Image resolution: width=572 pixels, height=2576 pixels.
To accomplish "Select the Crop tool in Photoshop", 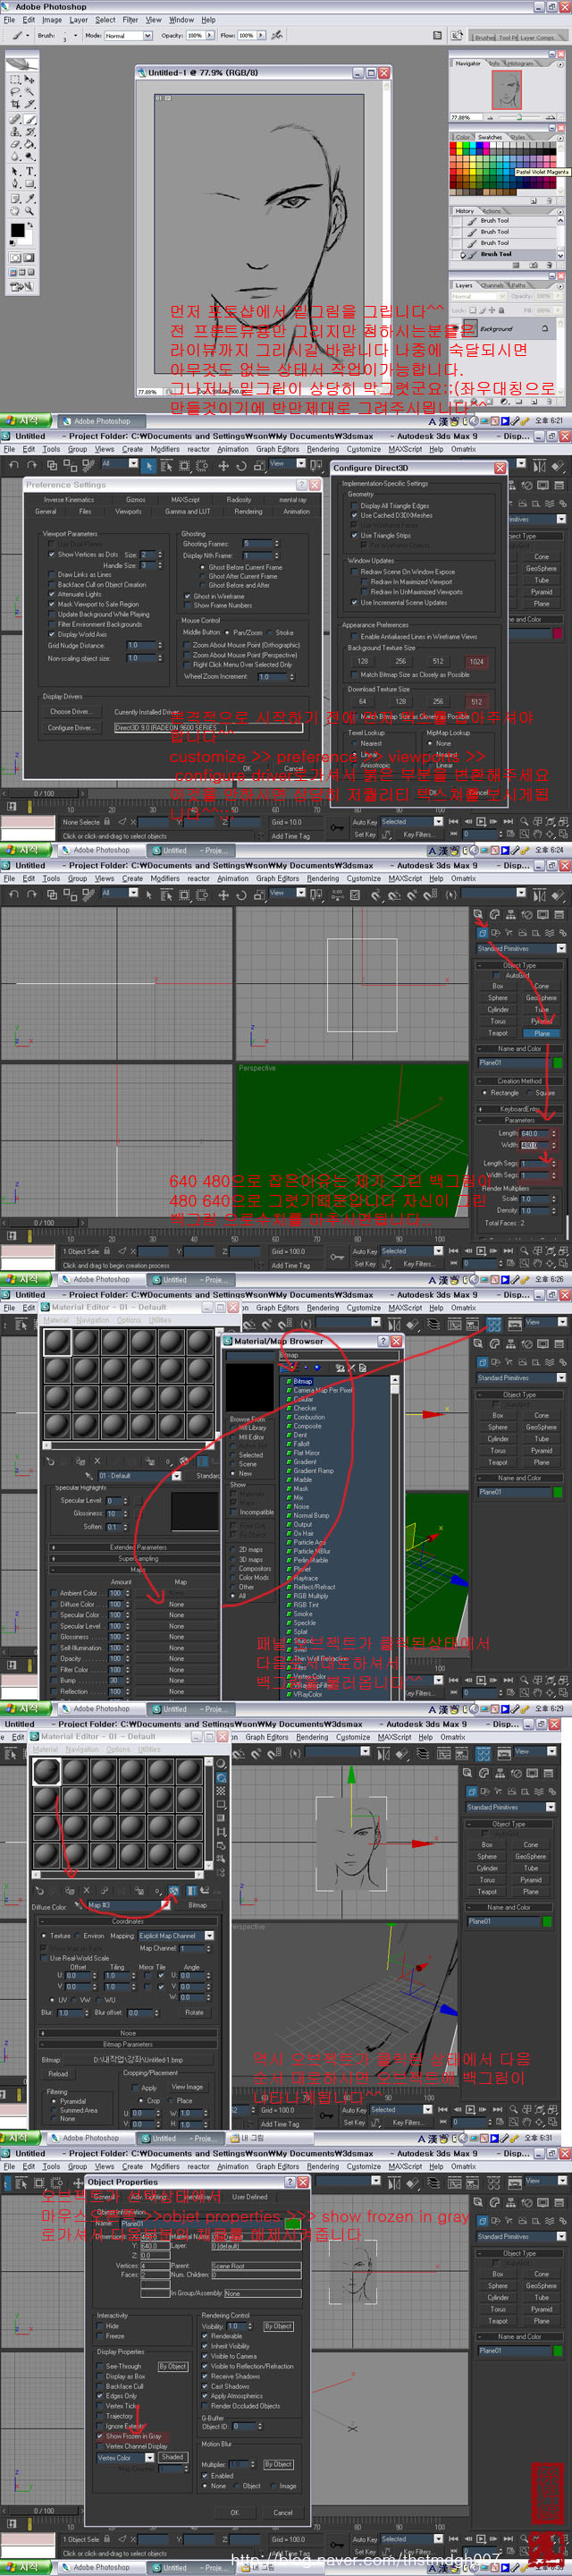I will [15, 104].
